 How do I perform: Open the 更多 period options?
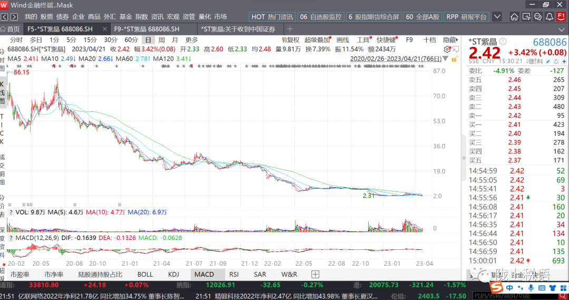coord(192,40)
